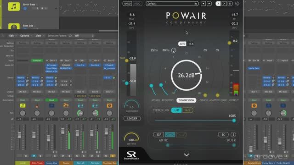
Task: Mute the Click Track channel
Action: tap(34, 156)
